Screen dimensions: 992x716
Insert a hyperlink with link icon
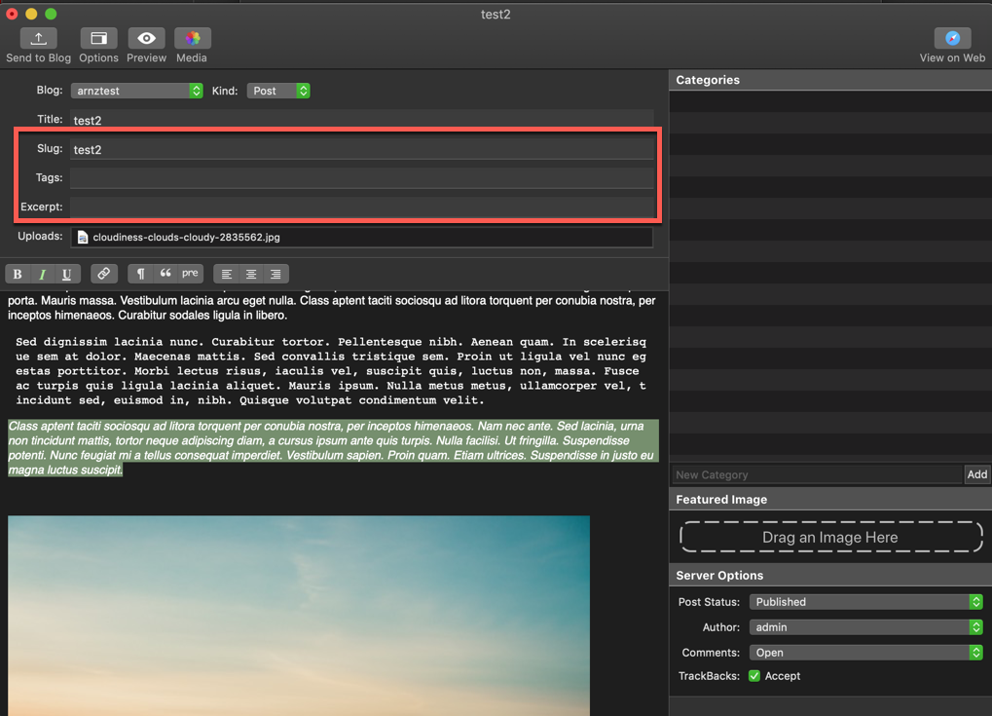(103, 274)
